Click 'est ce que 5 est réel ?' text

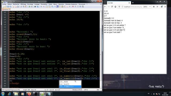[x=112, y=32]
